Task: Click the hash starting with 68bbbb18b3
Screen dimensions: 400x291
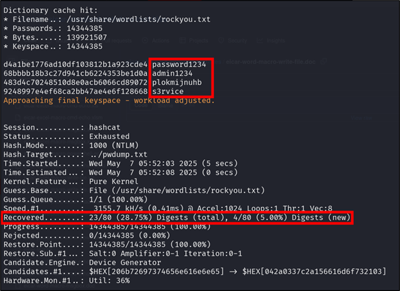Action: (x=75, y=73)
